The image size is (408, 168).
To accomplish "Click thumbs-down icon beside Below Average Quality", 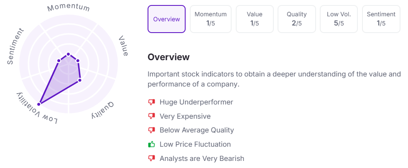I will coord(151,130).
